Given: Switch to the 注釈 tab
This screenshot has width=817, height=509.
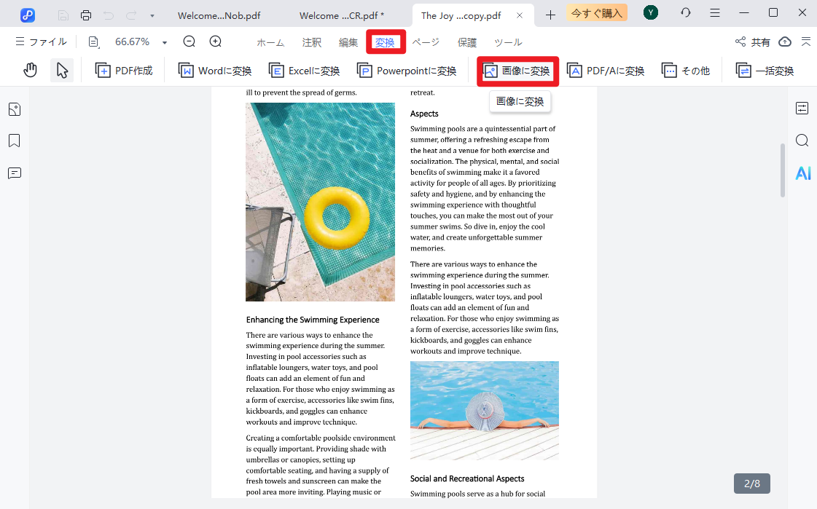Looking at the screenshot, I should tap(311, 42).
